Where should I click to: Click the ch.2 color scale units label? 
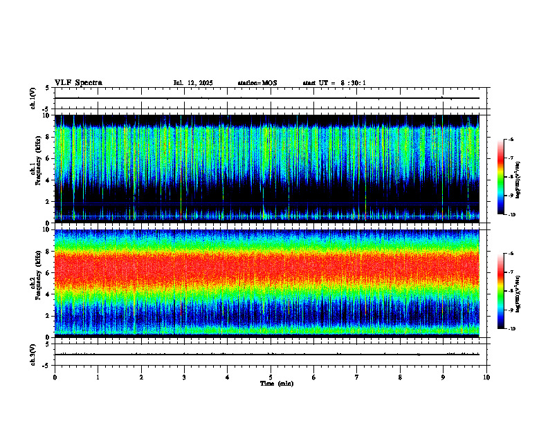(518, 294)
